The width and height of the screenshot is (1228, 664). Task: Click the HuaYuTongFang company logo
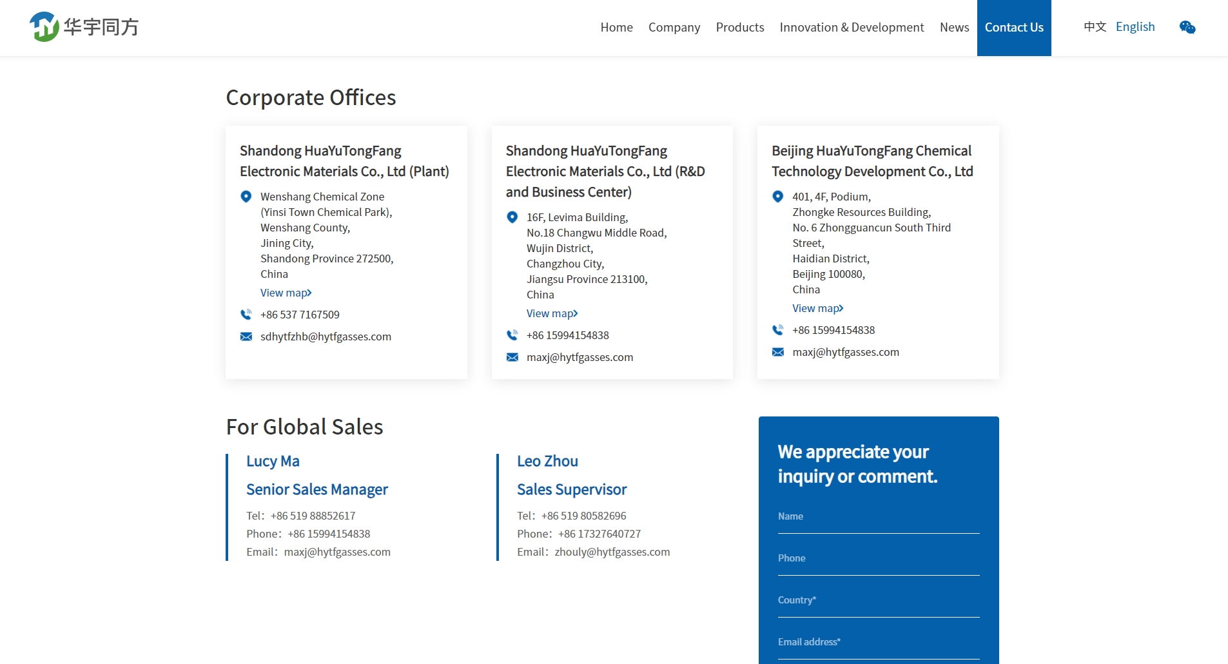84,27
